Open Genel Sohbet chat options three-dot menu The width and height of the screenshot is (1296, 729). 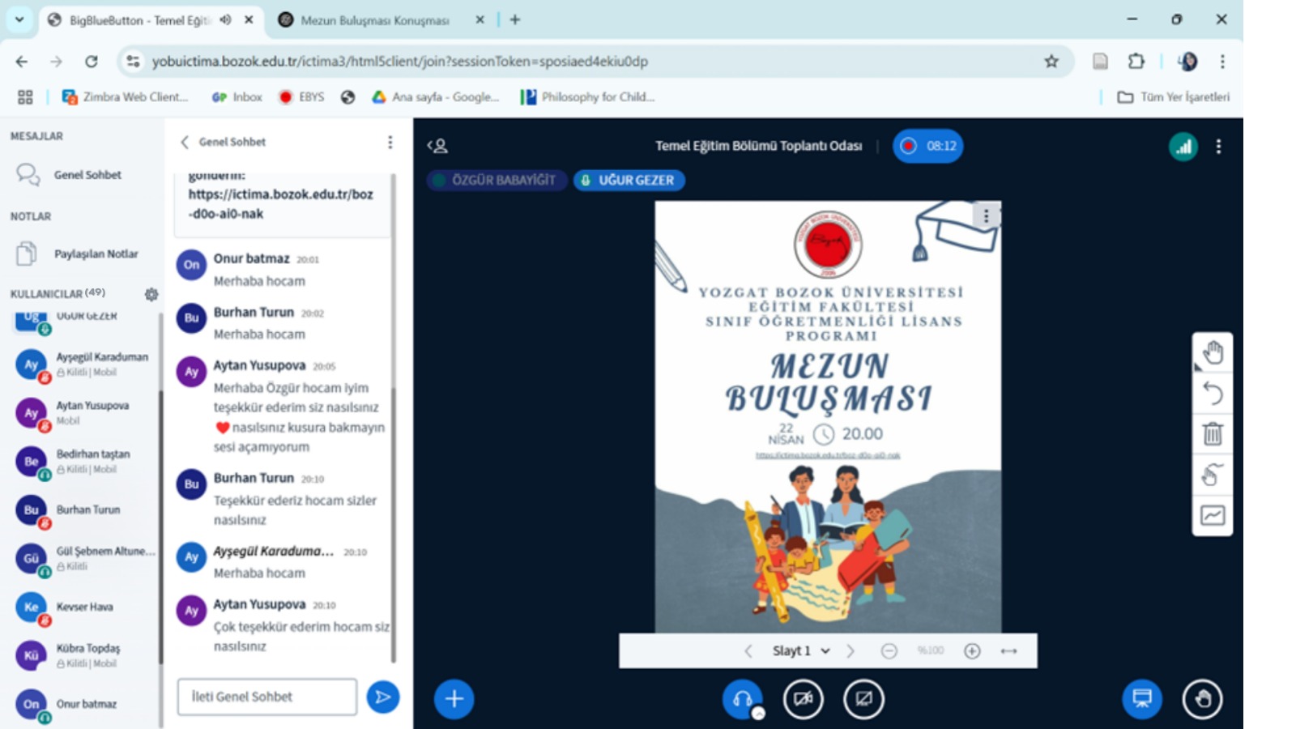(390, 143)
